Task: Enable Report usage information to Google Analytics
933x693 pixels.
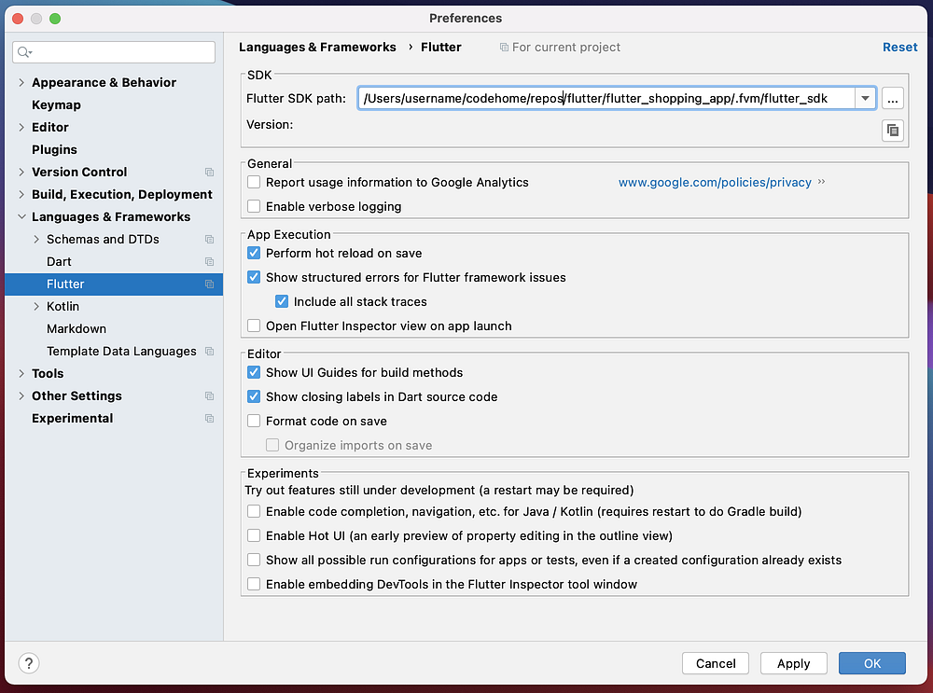Action: [x=253, y=182]
